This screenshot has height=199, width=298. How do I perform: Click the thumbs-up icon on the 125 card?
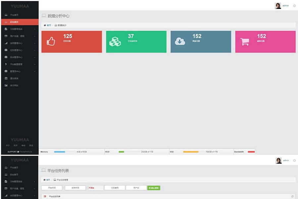tap(51, 41)
